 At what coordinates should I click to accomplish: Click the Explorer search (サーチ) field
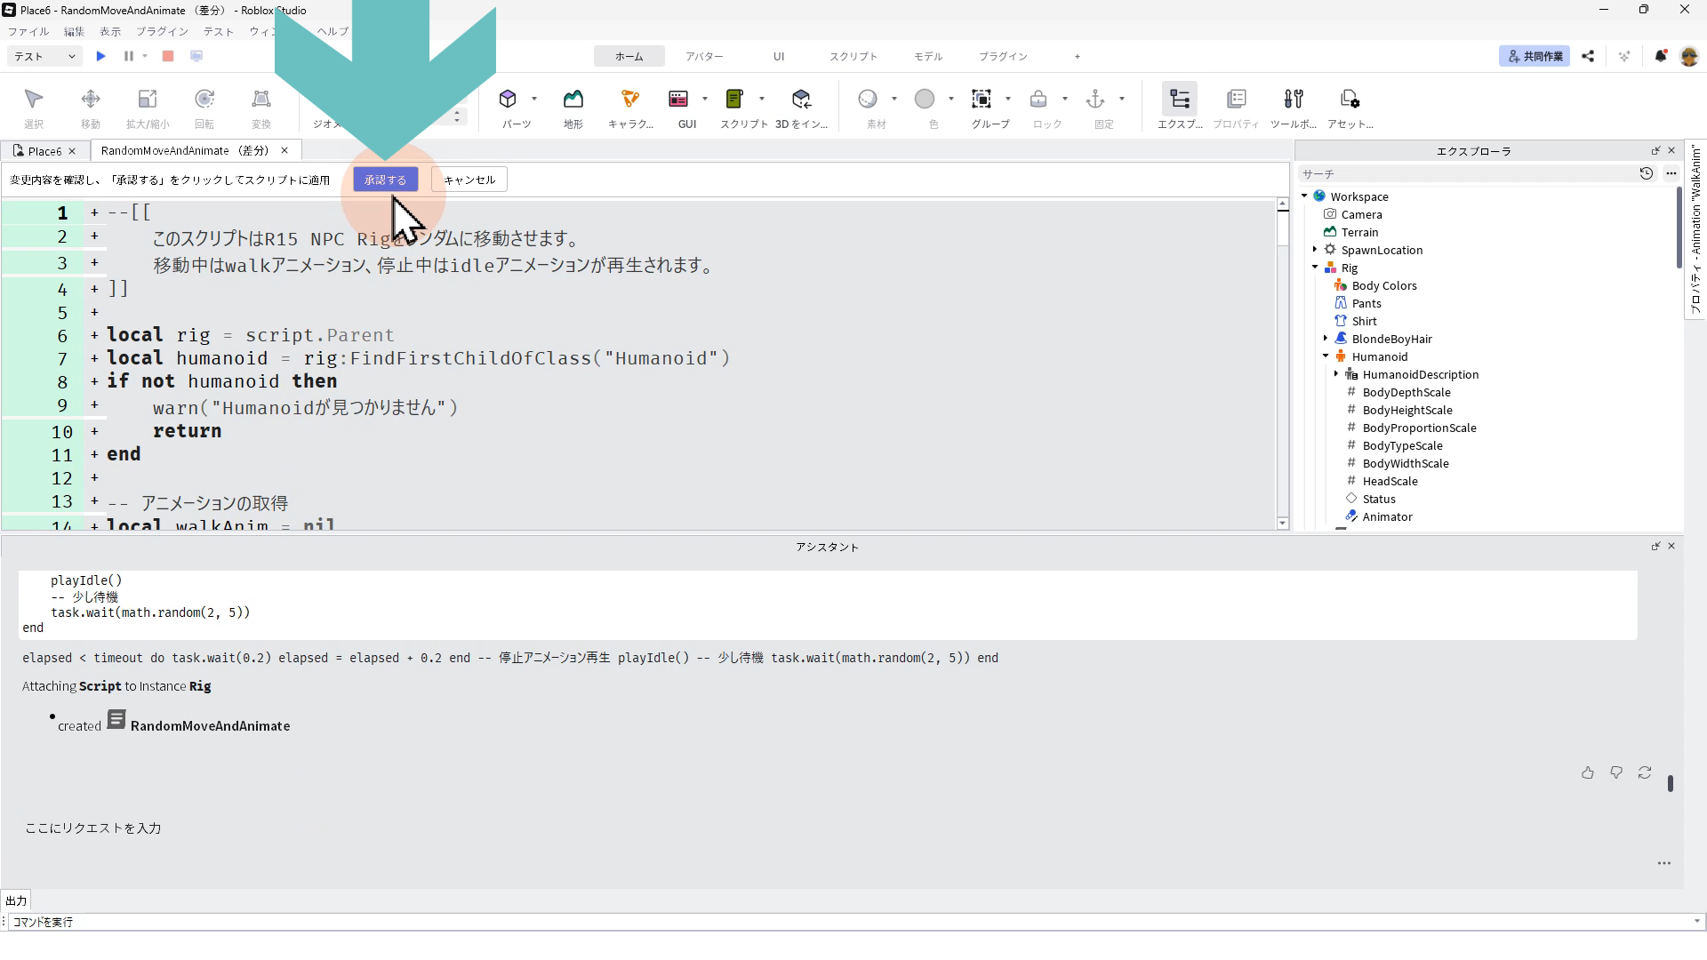(x=1467, y=174)
